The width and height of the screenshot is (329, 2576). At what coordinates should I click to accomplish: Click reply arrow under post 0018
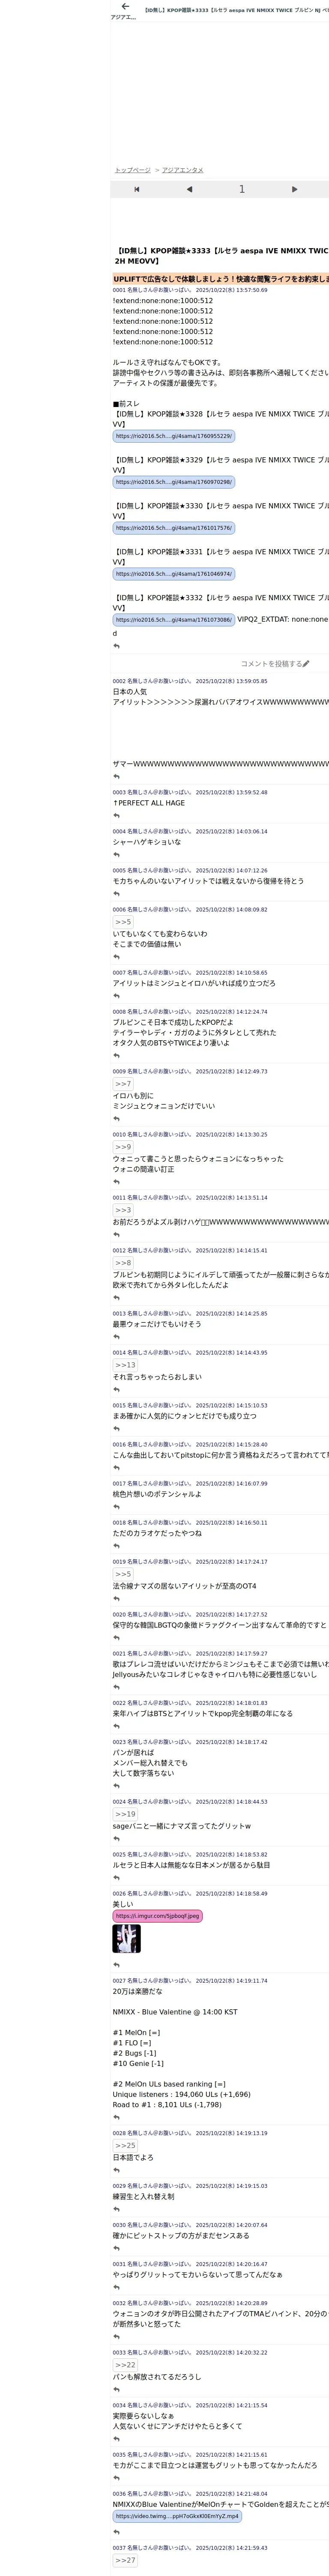tap(117, 1546)
